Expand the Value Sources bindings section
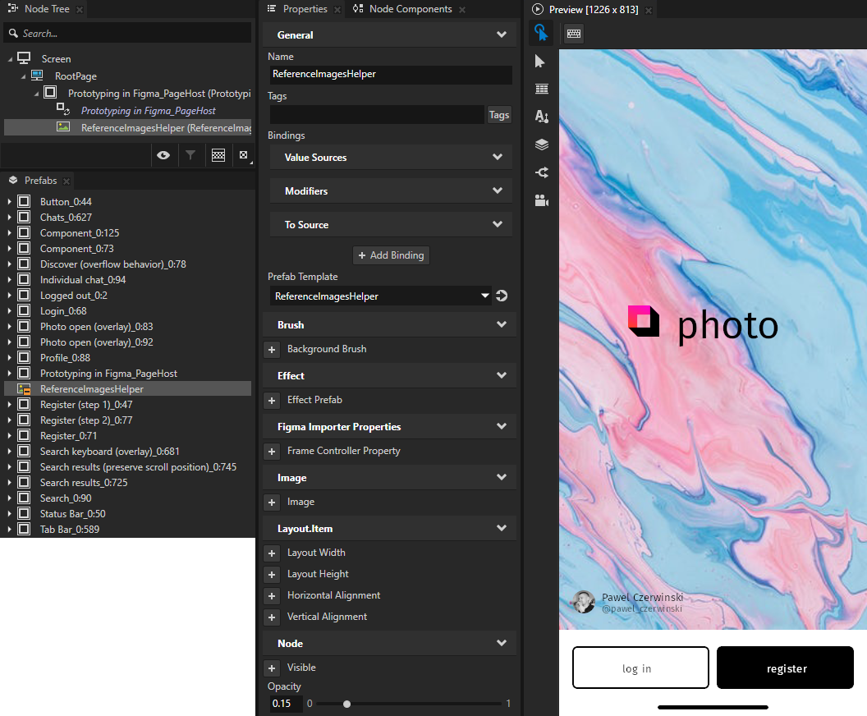The width and height of the screenshot is (867, 716). click(391, 157)
